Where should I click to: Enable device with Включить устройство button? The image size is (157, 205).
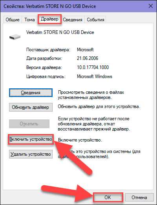pyautogui.click(x=31, y=139)
